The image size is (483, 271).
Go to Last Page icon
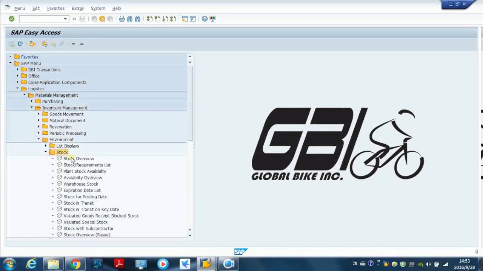[173, 18]
